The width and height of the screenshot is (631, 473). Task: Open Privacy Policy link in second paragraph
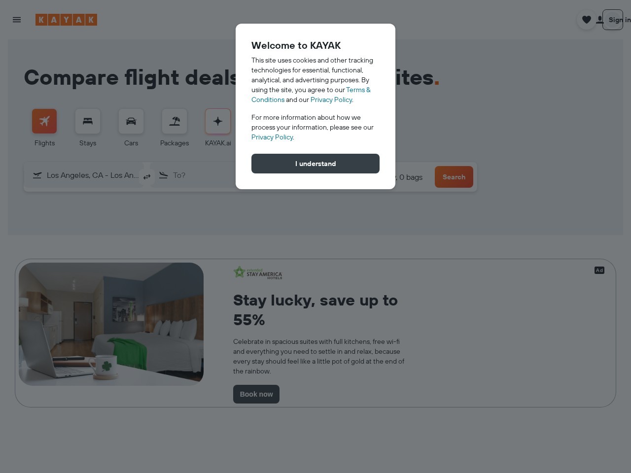(272, 137)
